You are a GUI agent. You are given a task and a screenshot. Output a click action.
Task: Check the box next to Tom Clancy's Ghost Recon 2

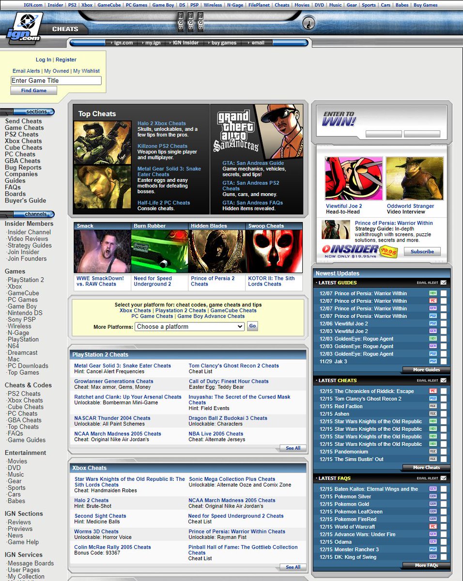(x=444, y=398)
